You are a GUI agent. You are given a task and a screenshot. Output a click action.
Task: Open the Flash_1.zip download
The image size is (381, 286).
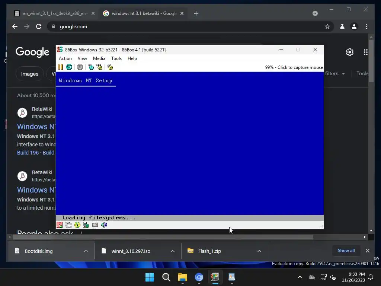(x=209, y=251)
